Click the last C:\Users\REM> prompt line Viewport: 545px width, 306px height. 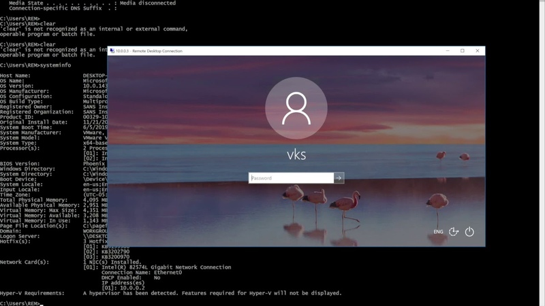[20, 303]
